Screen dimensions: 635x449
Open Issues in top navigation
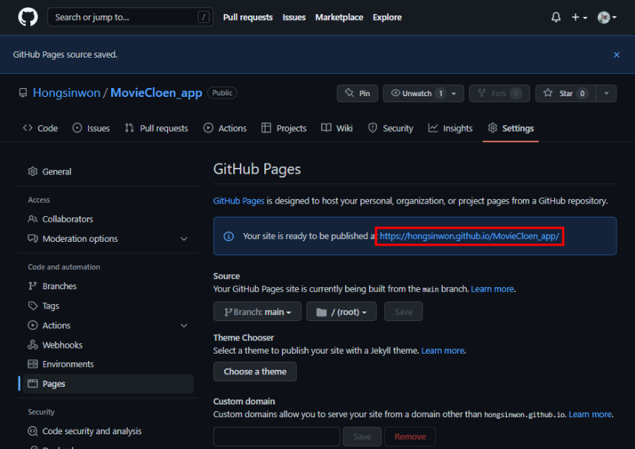(x=294, y=18)
